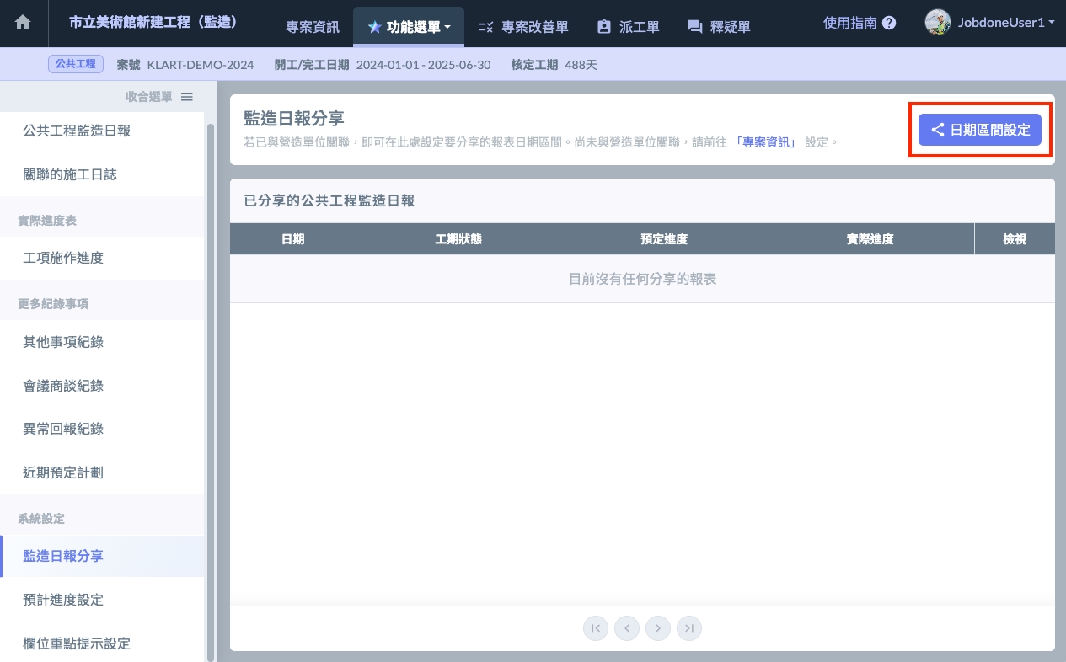
Task: Click the sidebar vertical scrollbar
Action: point(210,387)
